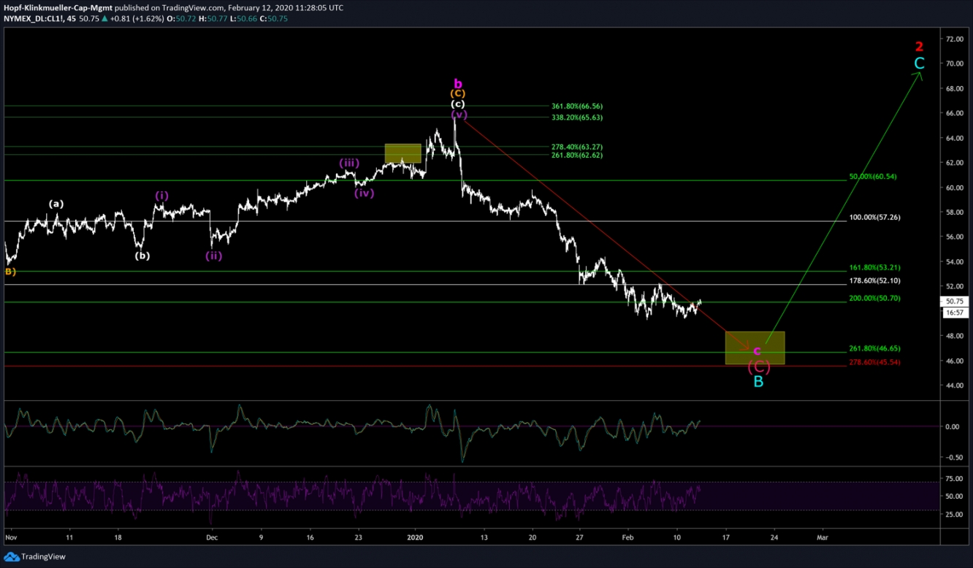The image size is (973, 568).
Task: Select the 261.80%(62.62) Fibonacci label
Action: coord(577,156)
